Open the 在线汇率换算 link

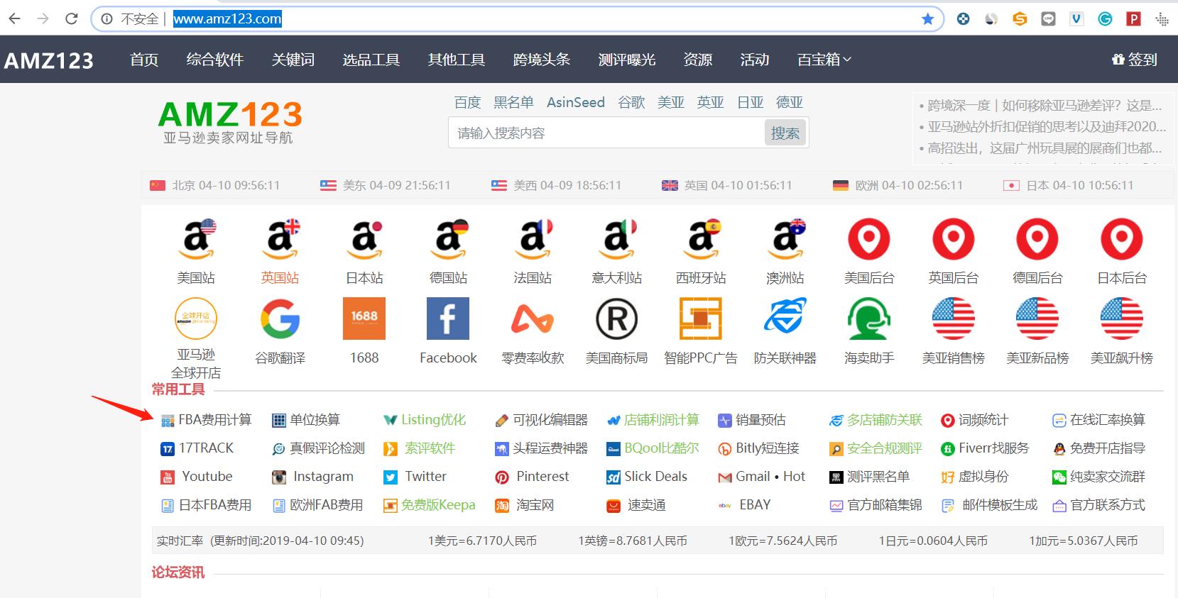pyautogui.click(x=1098, y=420)
